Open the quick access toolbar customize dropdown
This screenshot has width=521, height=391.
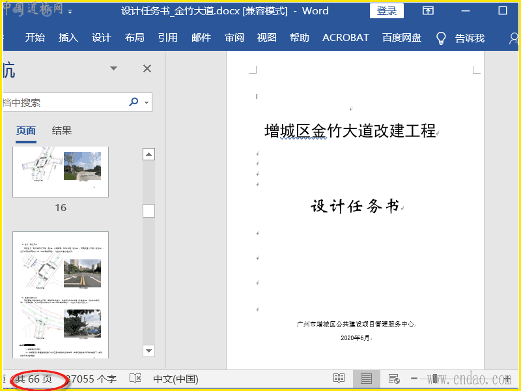tap(70, 12)
